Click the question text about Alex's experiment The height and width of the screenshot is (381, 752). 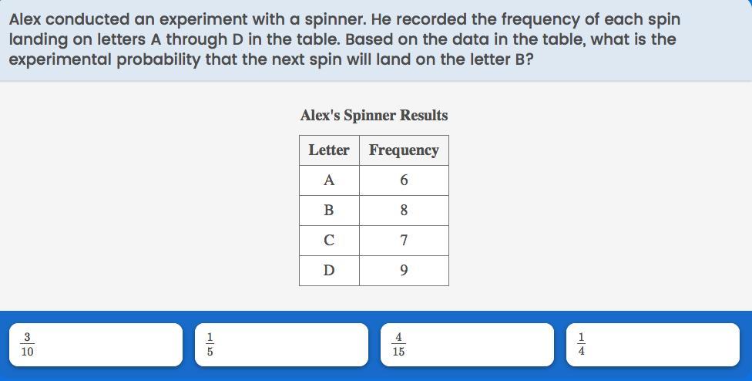(344, 39)
